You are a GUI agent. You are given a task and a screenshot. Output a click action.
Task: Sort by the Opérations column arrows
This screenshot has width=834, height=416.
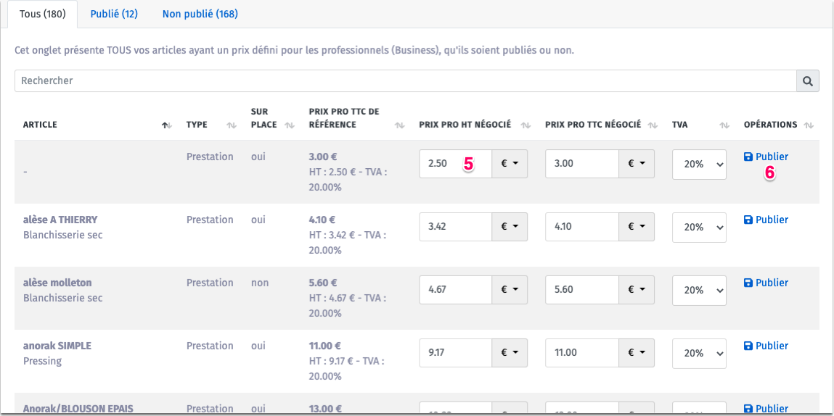[809, 125]
